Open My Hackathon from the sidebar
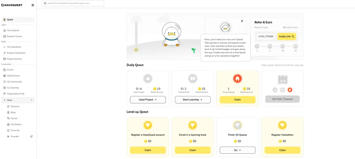 (14, 47)
